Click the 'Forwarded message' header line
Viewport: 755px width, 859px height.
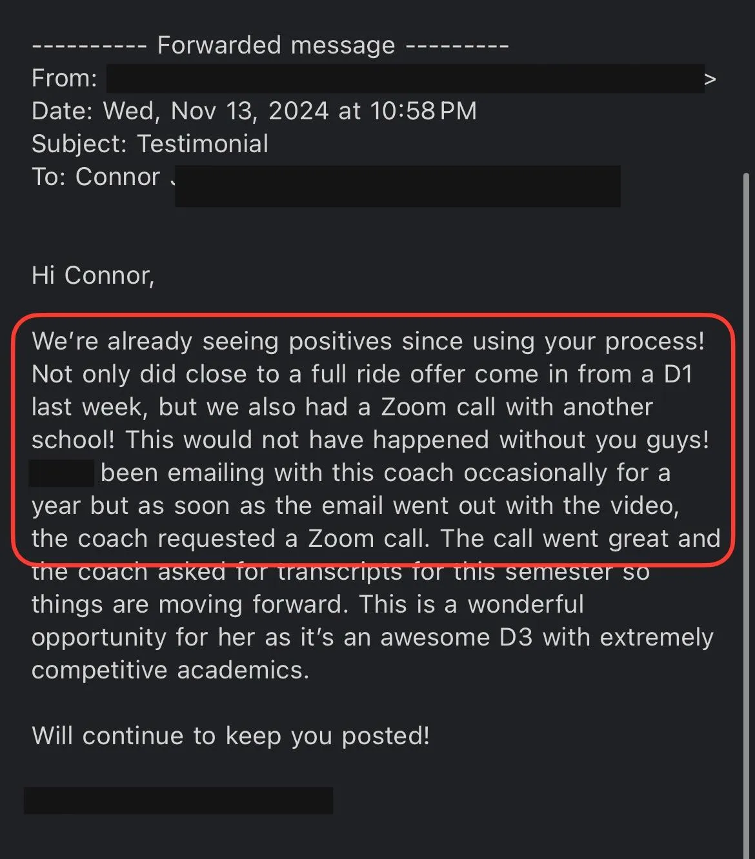270,46
